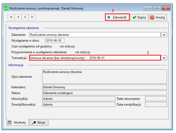The image size is (176, 133).
Task: Select the Atrybuty tab
Action: (18, 122)
